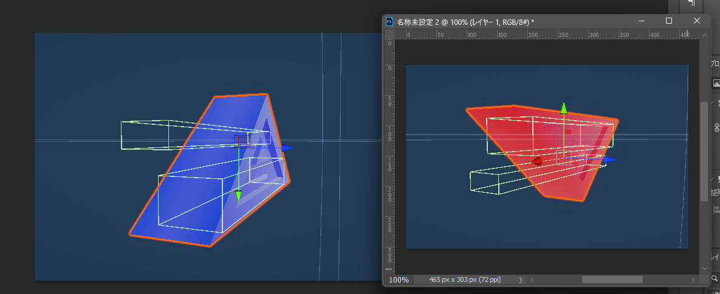Open the status bar info arrow menu

click(x=520, y=279)
